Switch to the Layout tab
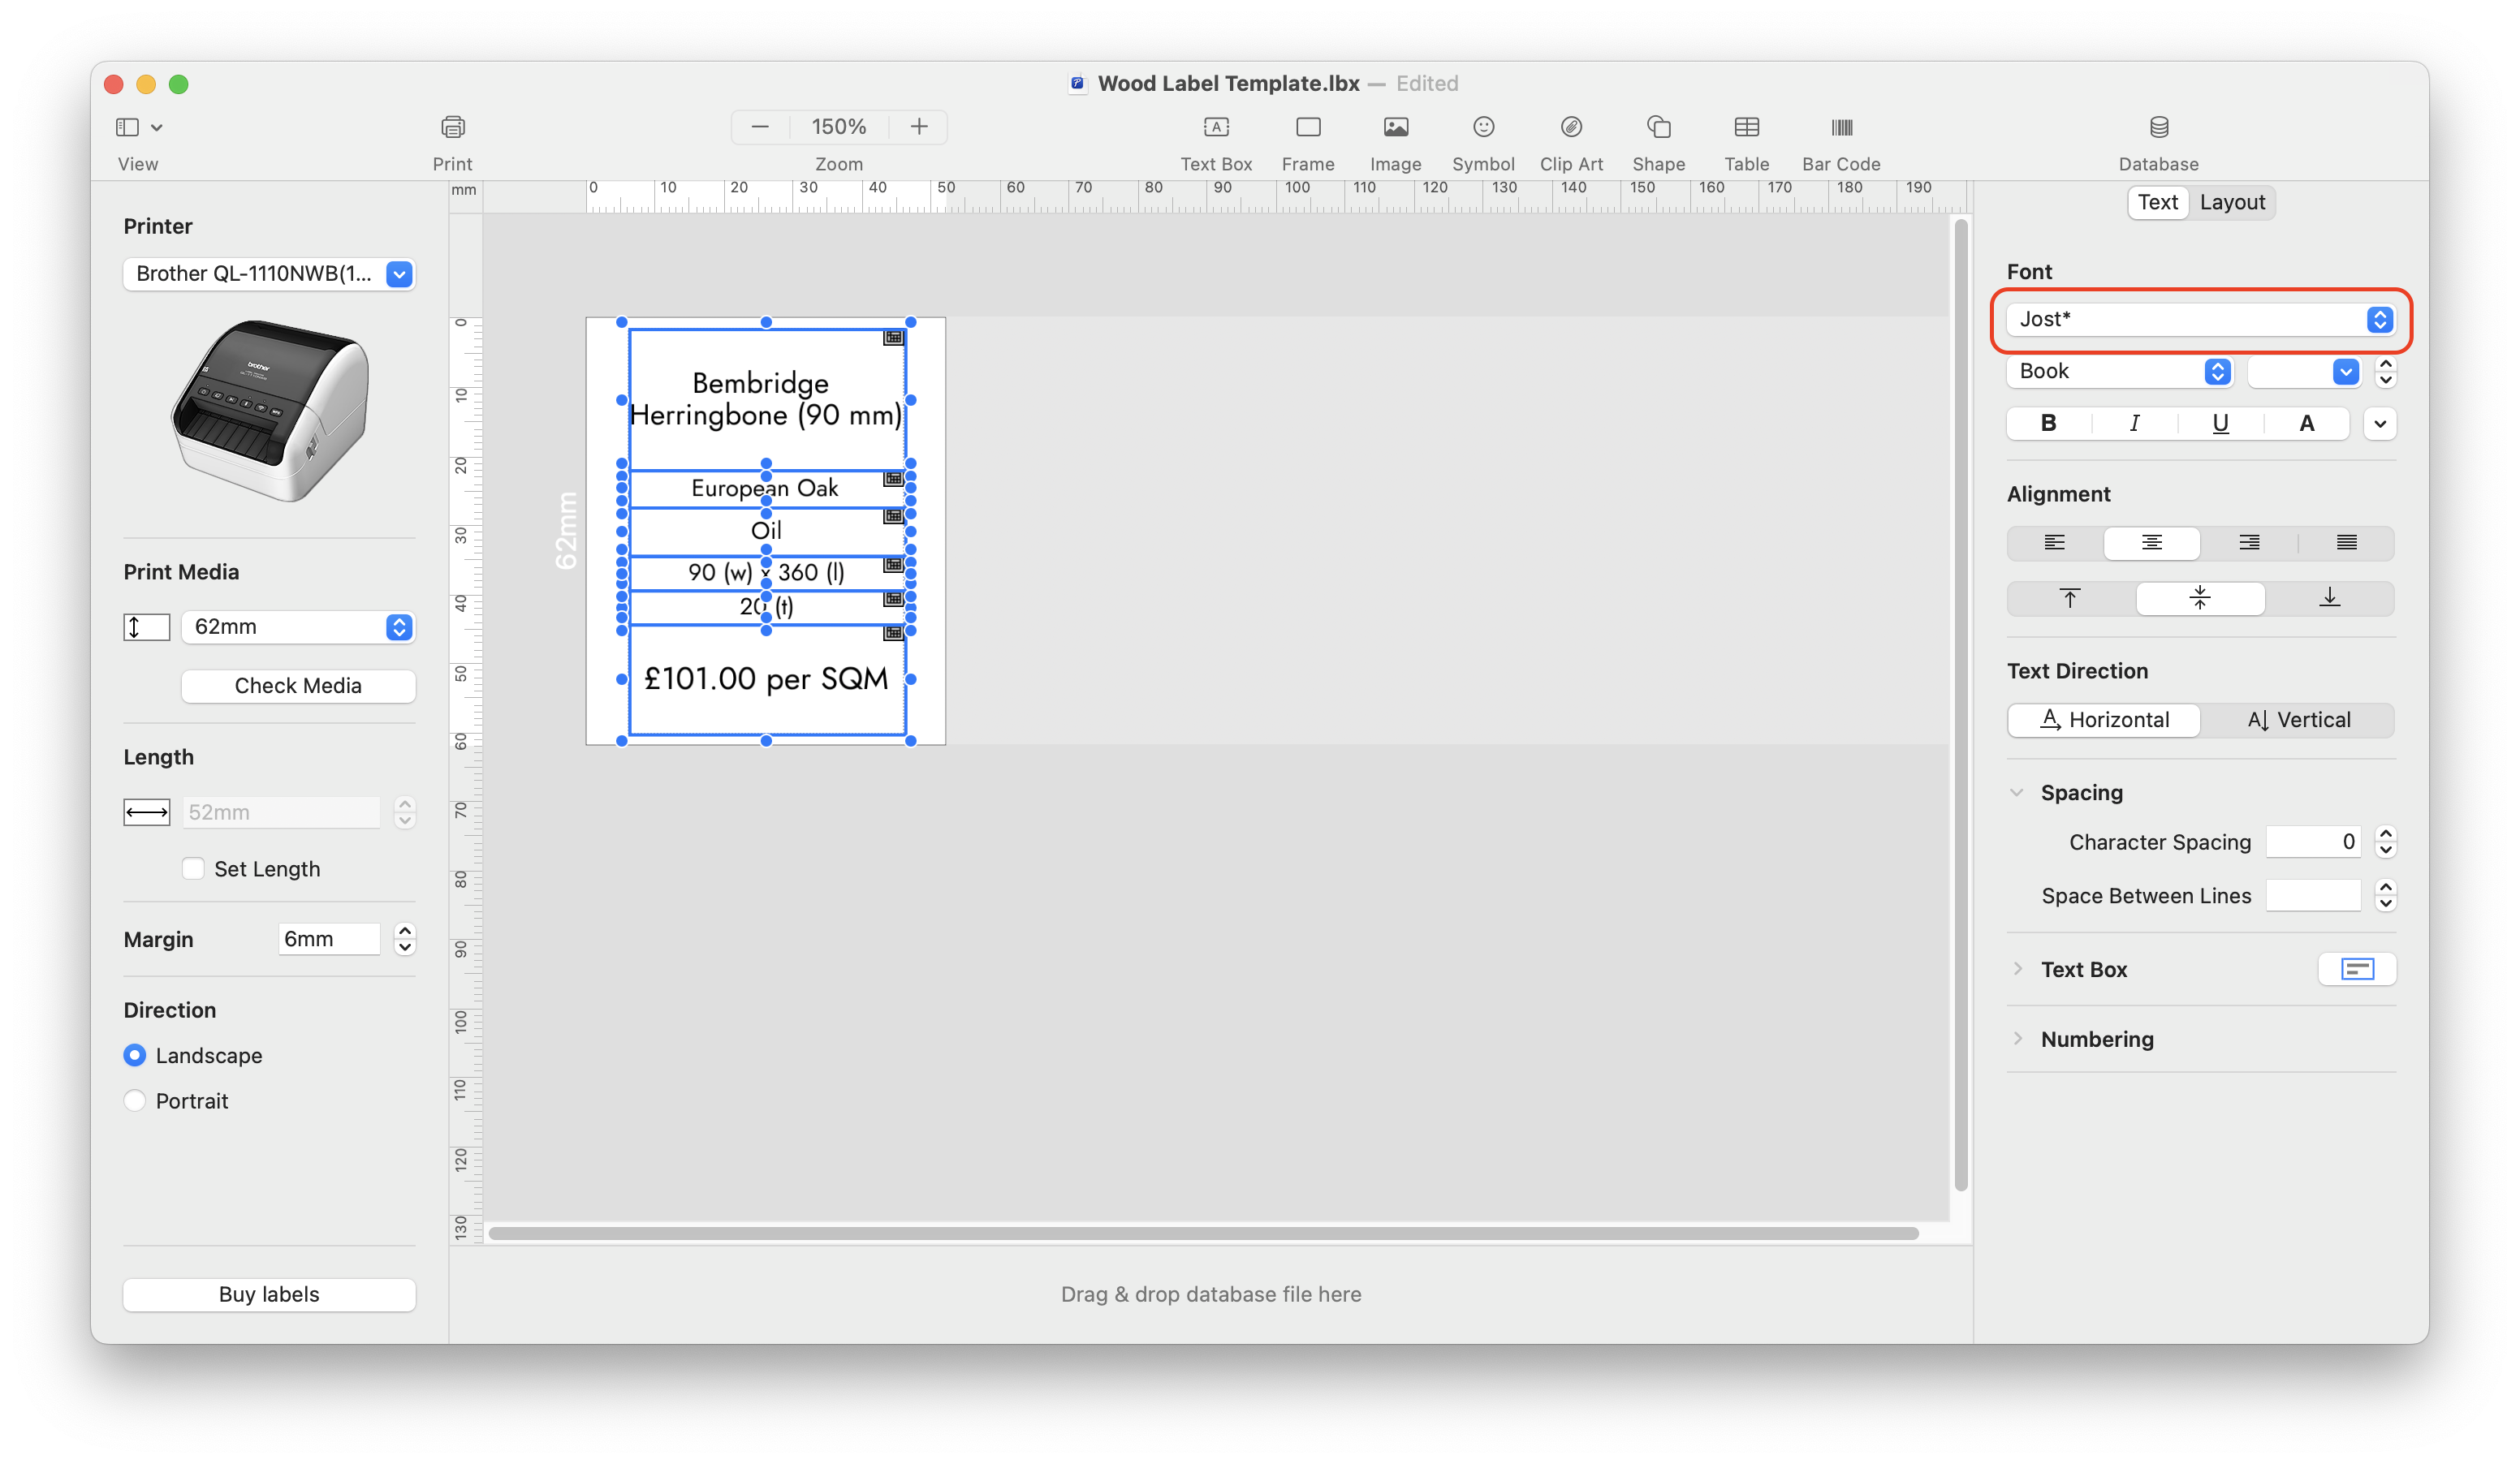This screenshot has width=2520, height=1464. point(2231,202)
